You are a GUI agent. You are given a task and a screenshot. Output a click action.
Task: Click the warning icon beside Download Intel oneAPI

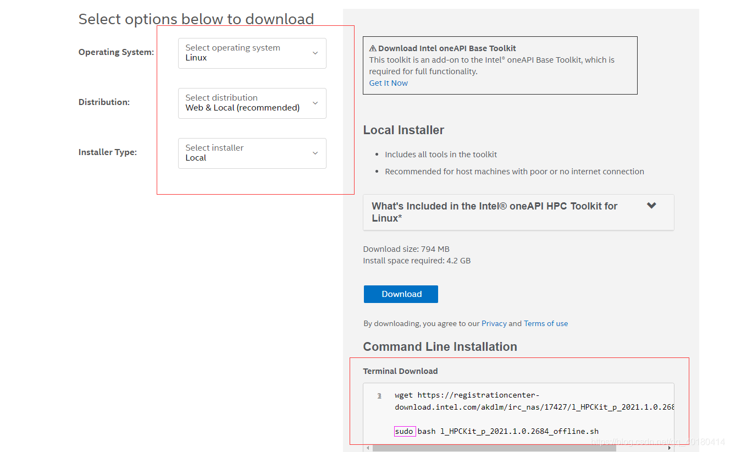tap(373, 48)
